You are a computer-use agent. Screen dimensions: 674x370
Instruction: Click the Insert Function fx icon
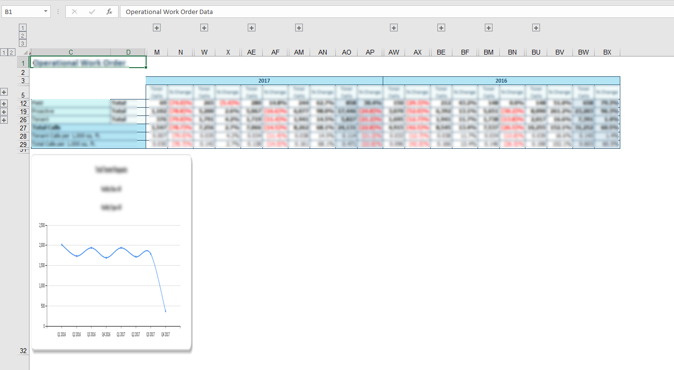[109, 12]
